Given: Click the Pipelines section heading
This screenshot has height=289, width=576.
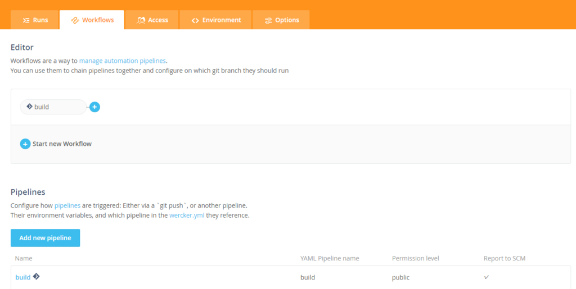Looking at the screenshot, I should 28,192.
